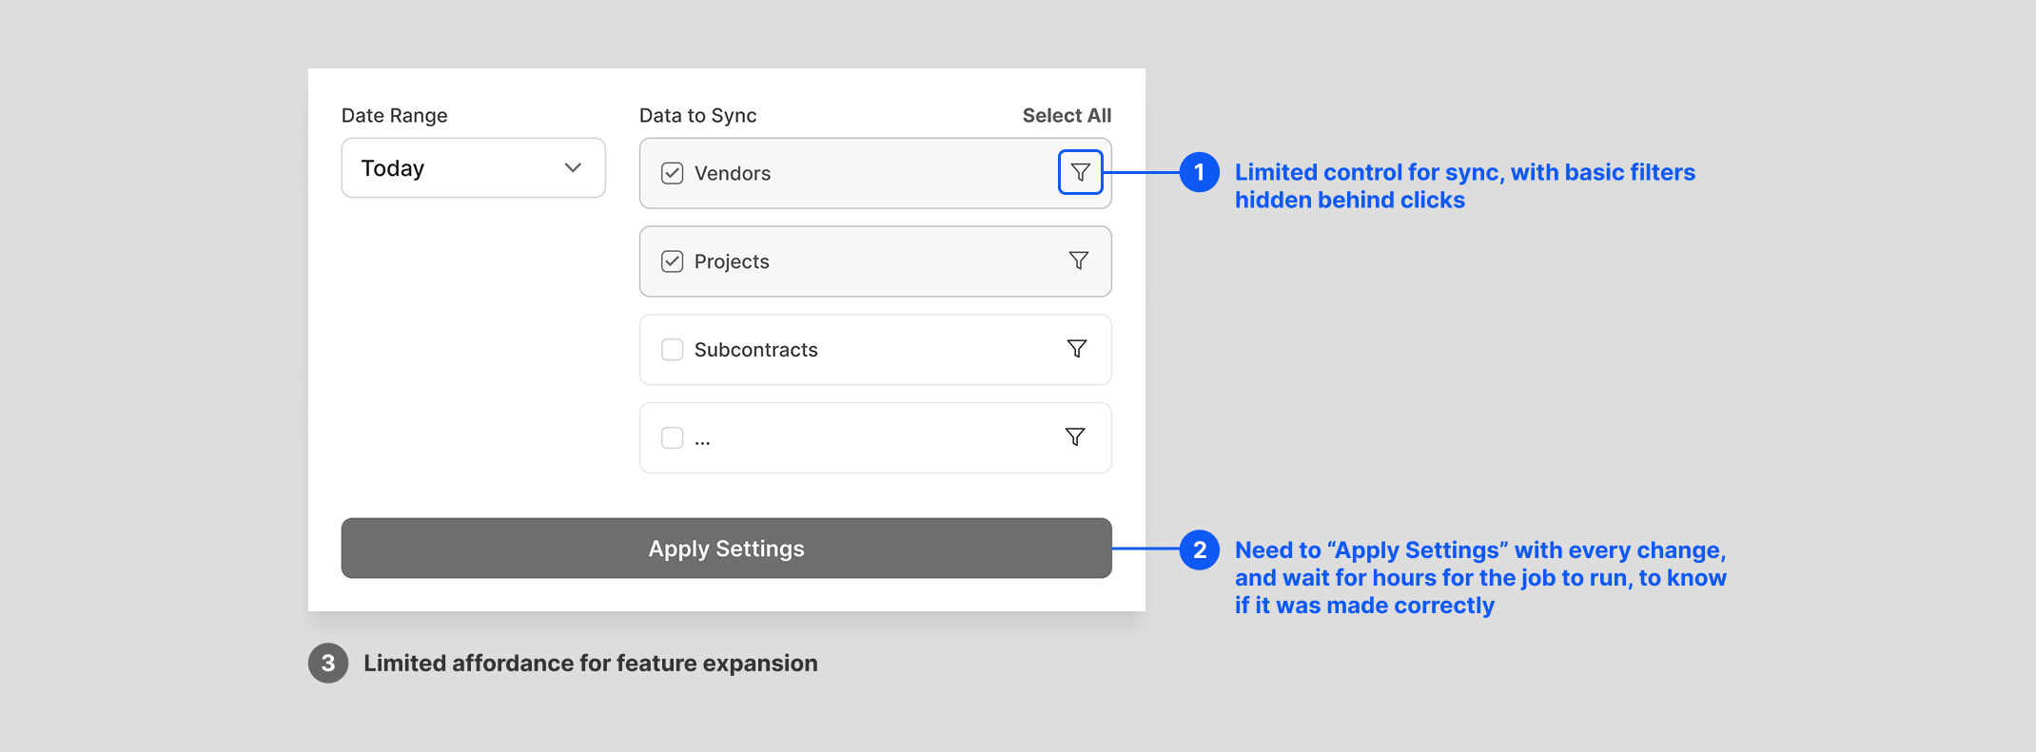Viewport: 2036px width, 752px height.
Task: Open the filter for Vendors
Action: [x=1080, y=172]
